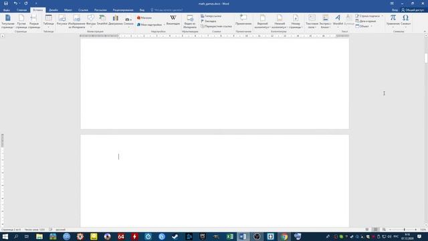The width and height of the screenshot is (428, 241).
Task: Switch to the Макет (Layout) tab
Action: click(x=68, y=10)
